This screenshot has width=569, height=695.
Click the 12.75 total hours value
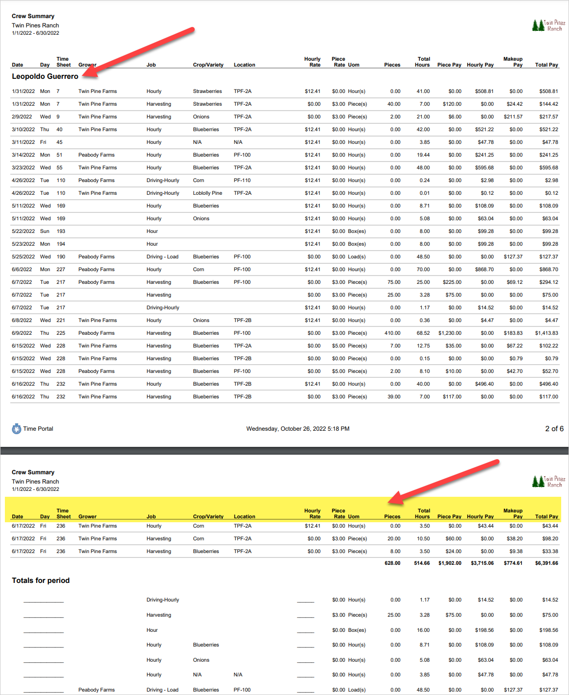point(424,346)
